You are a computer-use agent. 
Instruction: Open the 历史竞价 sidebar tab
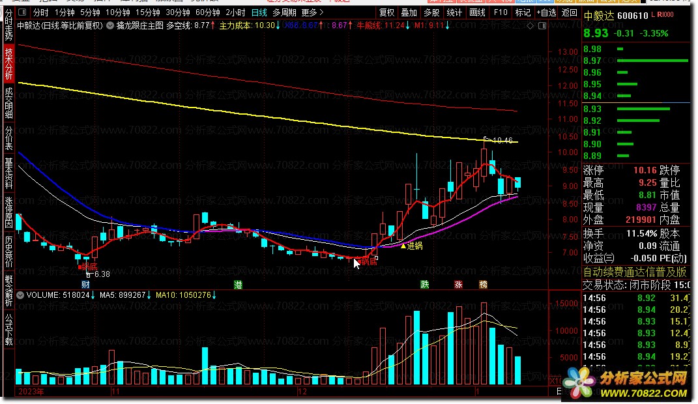[x=9, y=252]
